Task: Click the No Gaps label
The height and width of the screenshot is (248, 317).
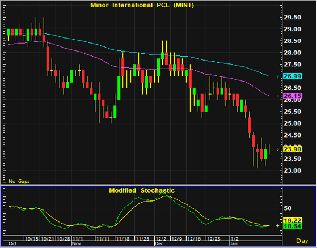Action: point(19,181)
